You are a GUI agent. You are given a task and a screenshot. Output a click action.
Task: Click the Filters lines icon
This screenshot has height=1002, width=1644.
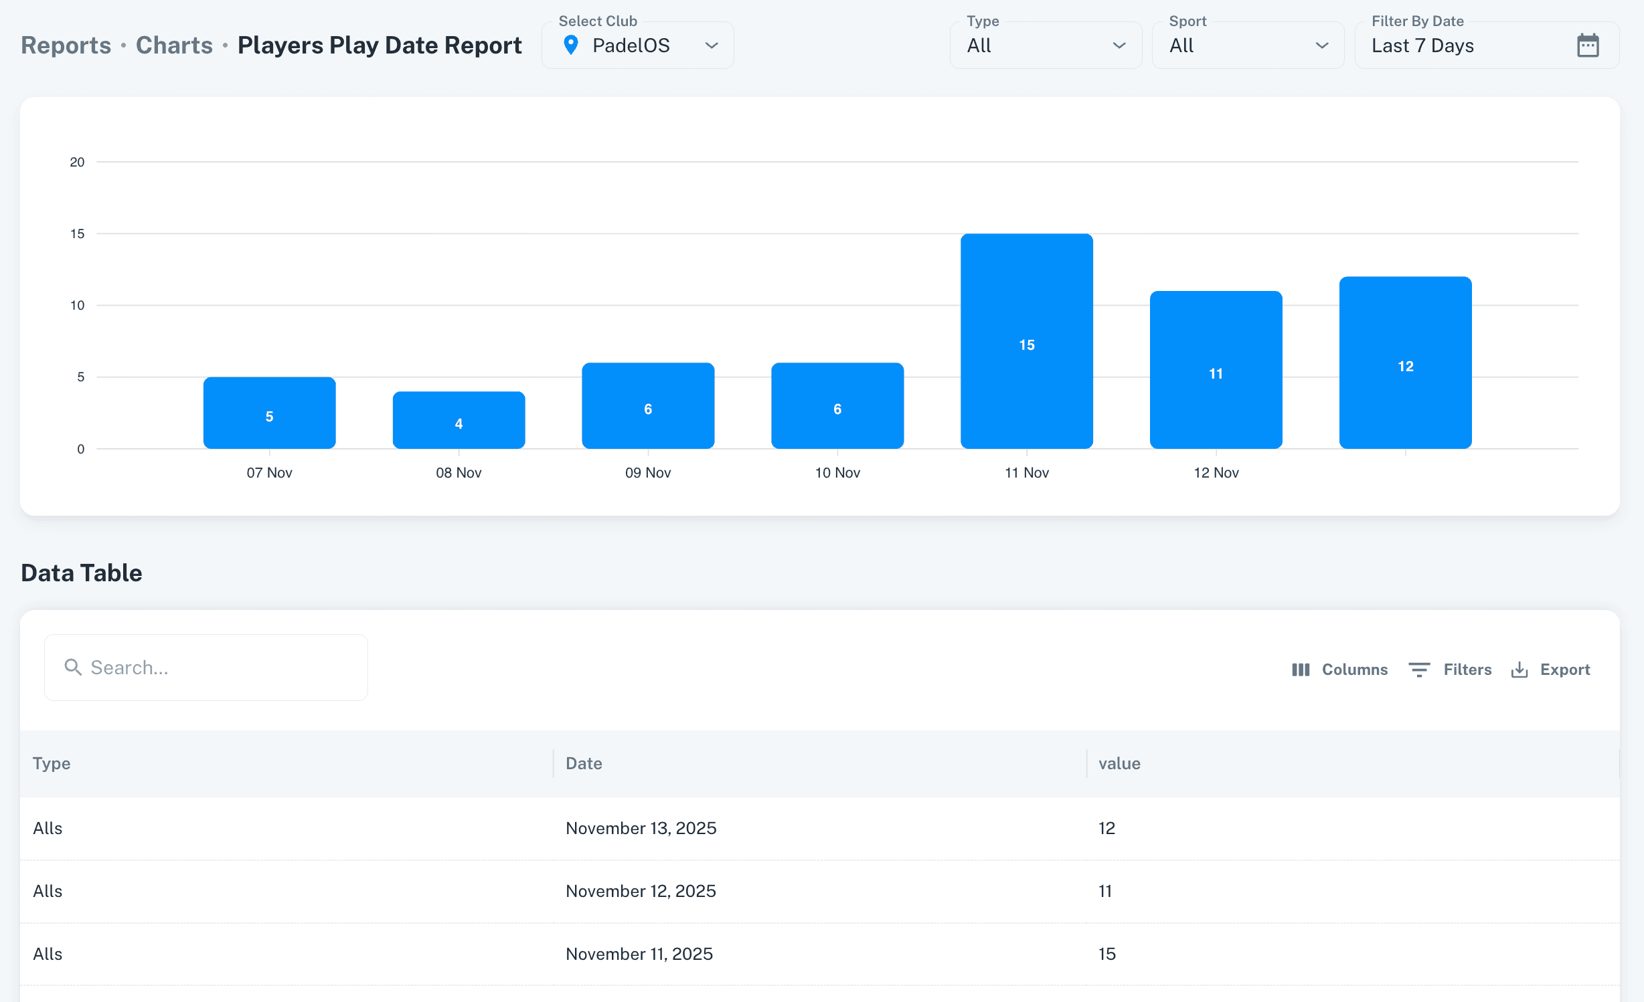[x=1418, y=670]
